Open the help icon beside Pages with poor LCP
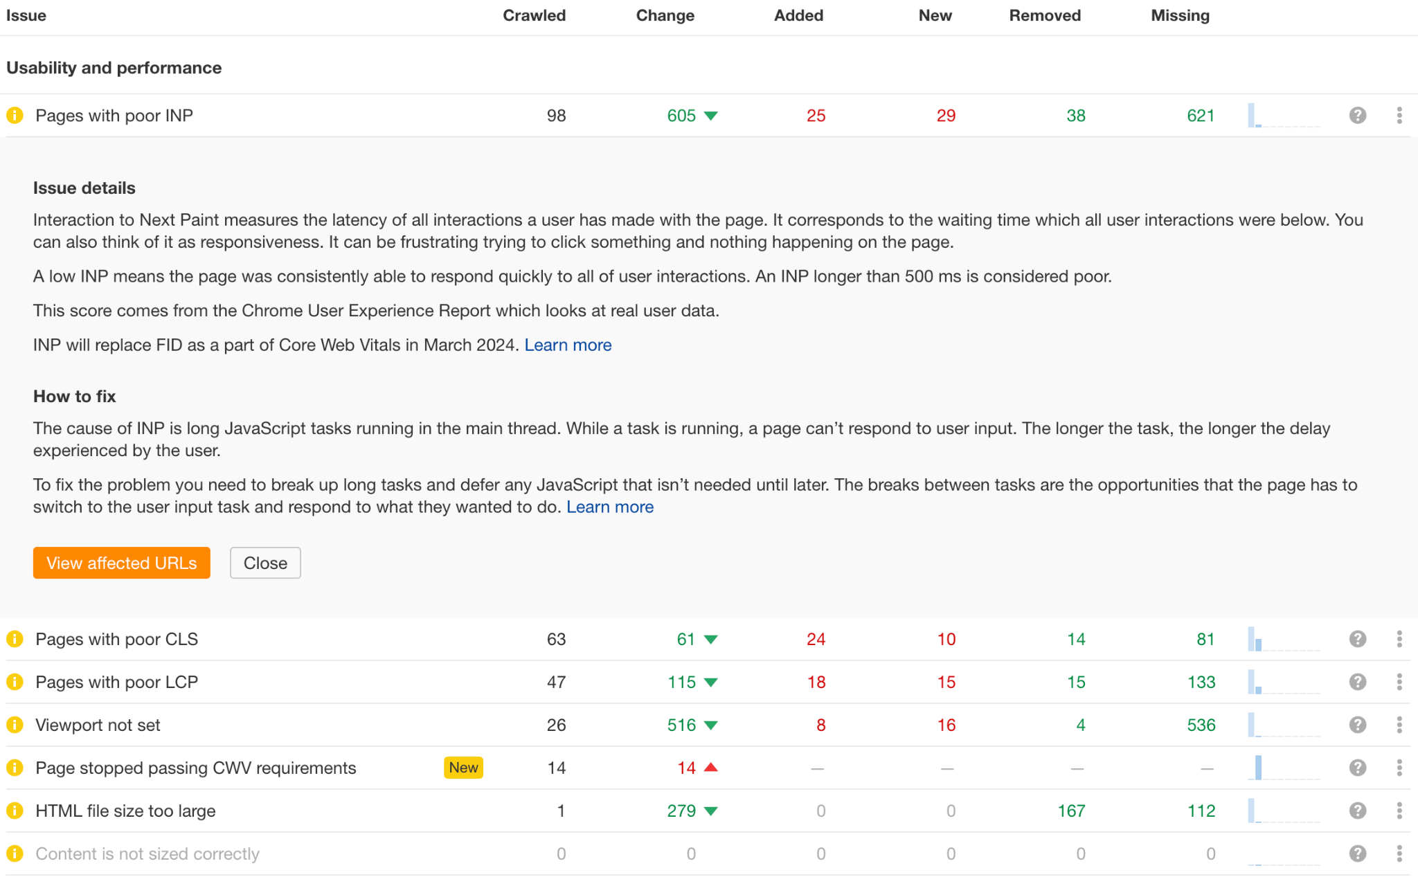Screen dimensions: 1418x877 click(1356, 682)
